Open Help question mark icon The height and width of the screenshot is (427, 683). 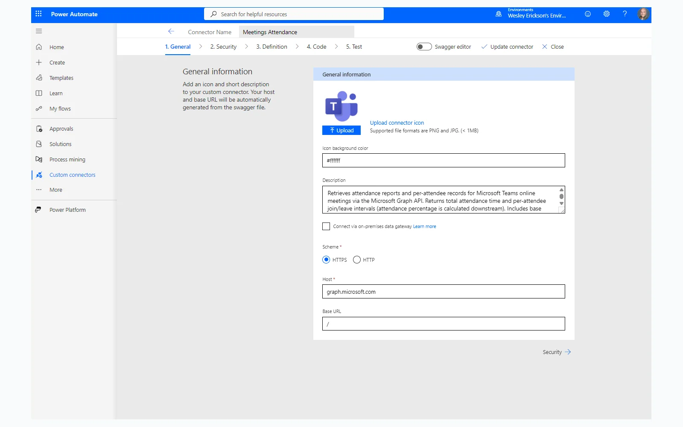pyautogui.click(x=625, y=14)
